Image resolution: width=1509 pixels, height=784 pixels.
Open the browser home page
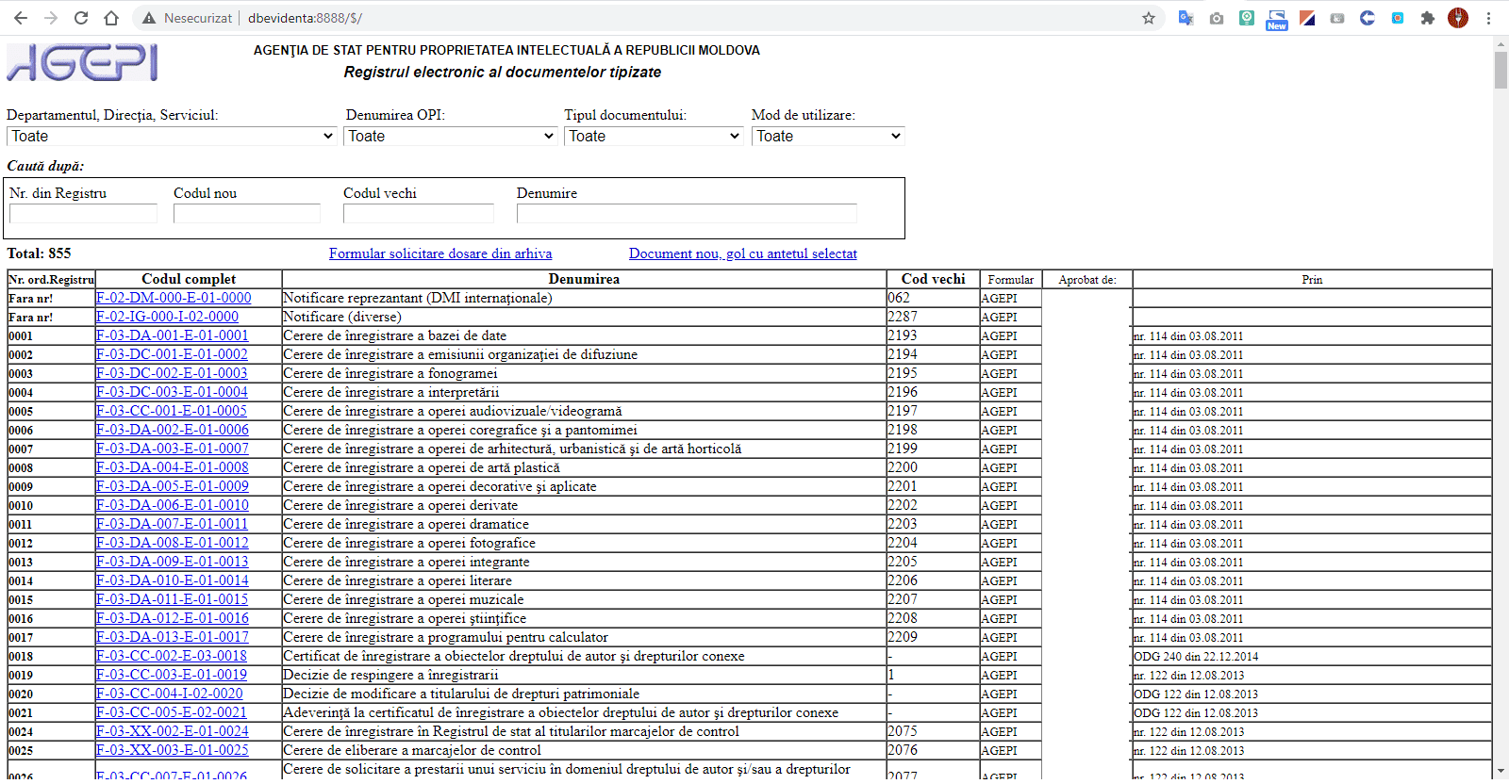pos(111,18)
